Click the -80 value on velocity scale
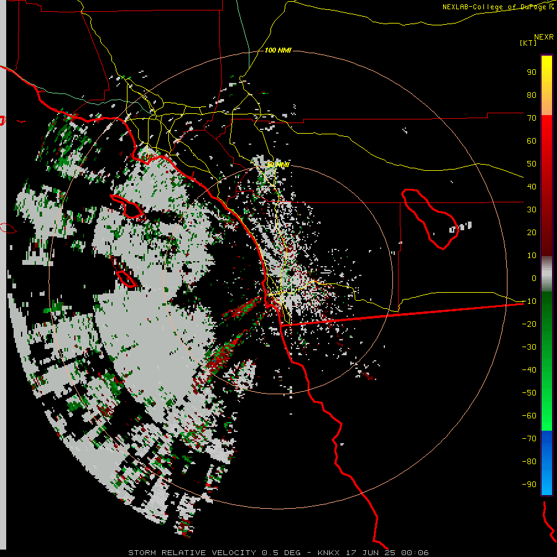Screen dimensions: 557x557 pyautogui.click(x=529, y=462)
